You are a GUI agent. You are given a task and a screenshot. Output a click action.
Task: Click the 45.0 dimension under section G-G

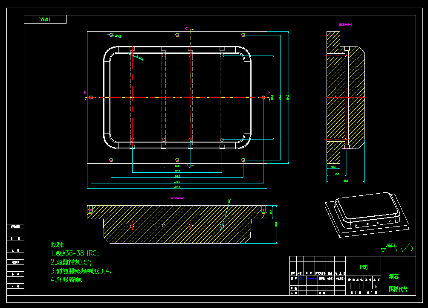coord(336,174)
